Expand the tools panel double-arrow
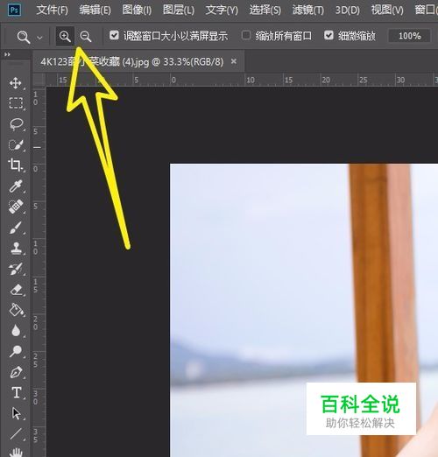Screen dimensions: 438x457 tap(7, 54)
